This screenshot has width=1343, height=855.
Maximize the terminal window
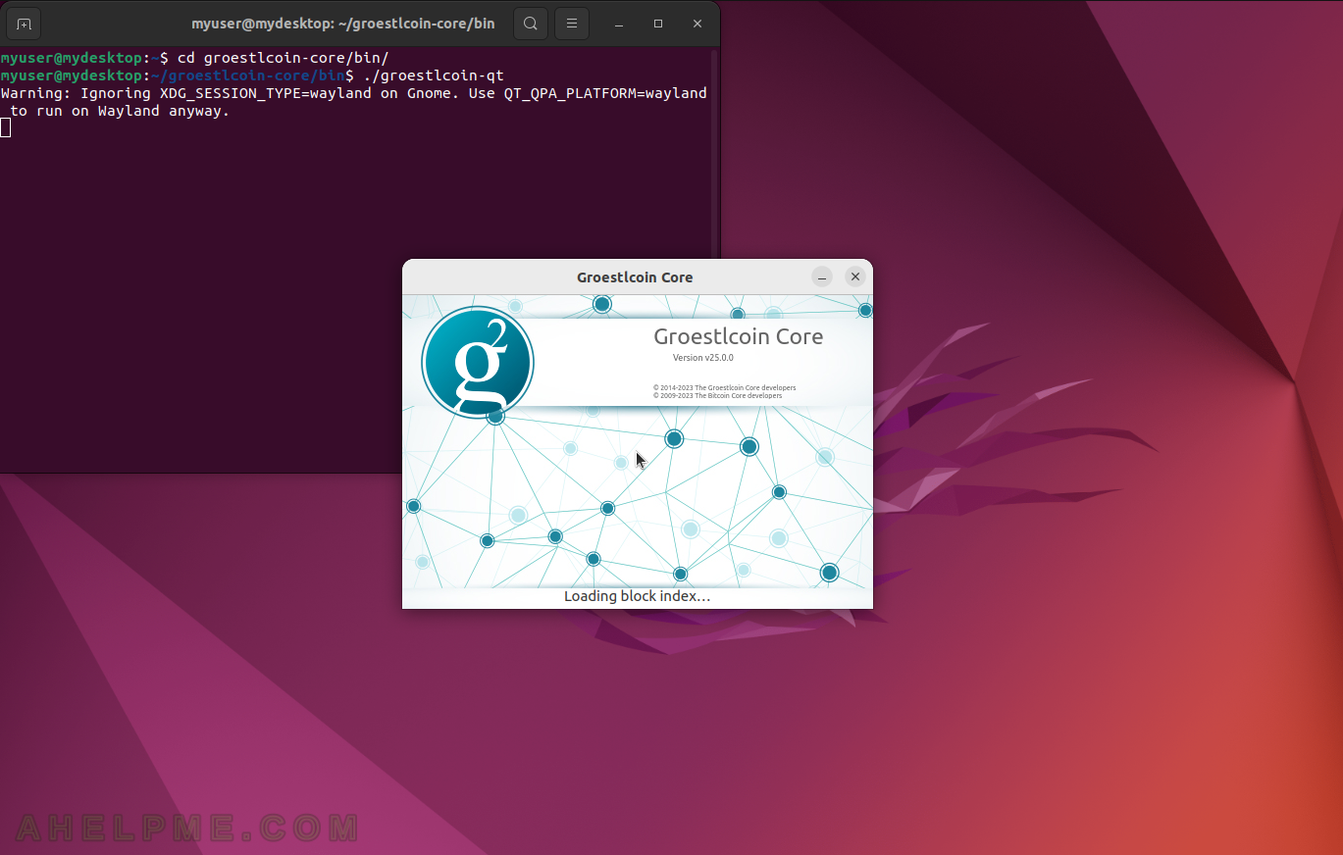click(x=658, y=24)
